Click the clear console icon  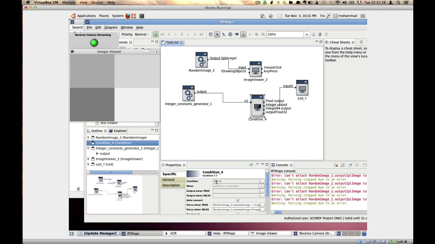(x=336, y=165)
